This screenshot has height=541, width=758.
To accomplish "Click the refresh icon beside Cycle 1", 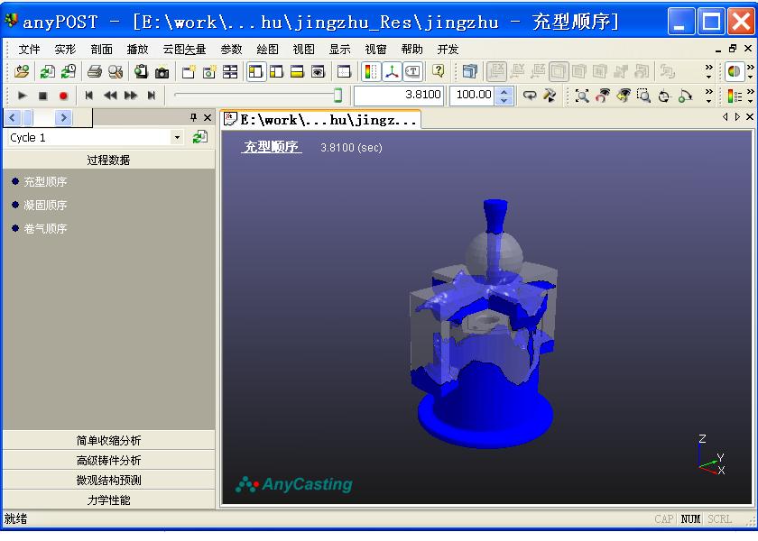I will [x=199, y=137].
